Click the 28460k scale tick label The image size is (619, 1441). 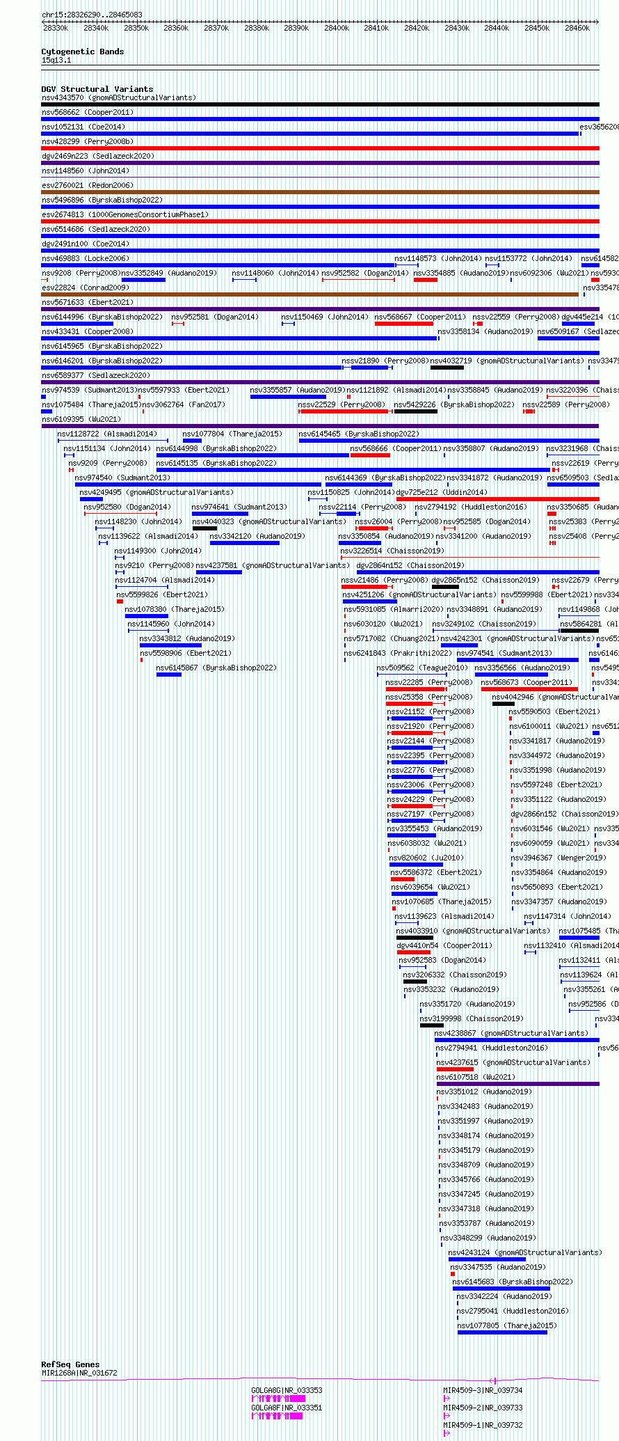[577, 28]
